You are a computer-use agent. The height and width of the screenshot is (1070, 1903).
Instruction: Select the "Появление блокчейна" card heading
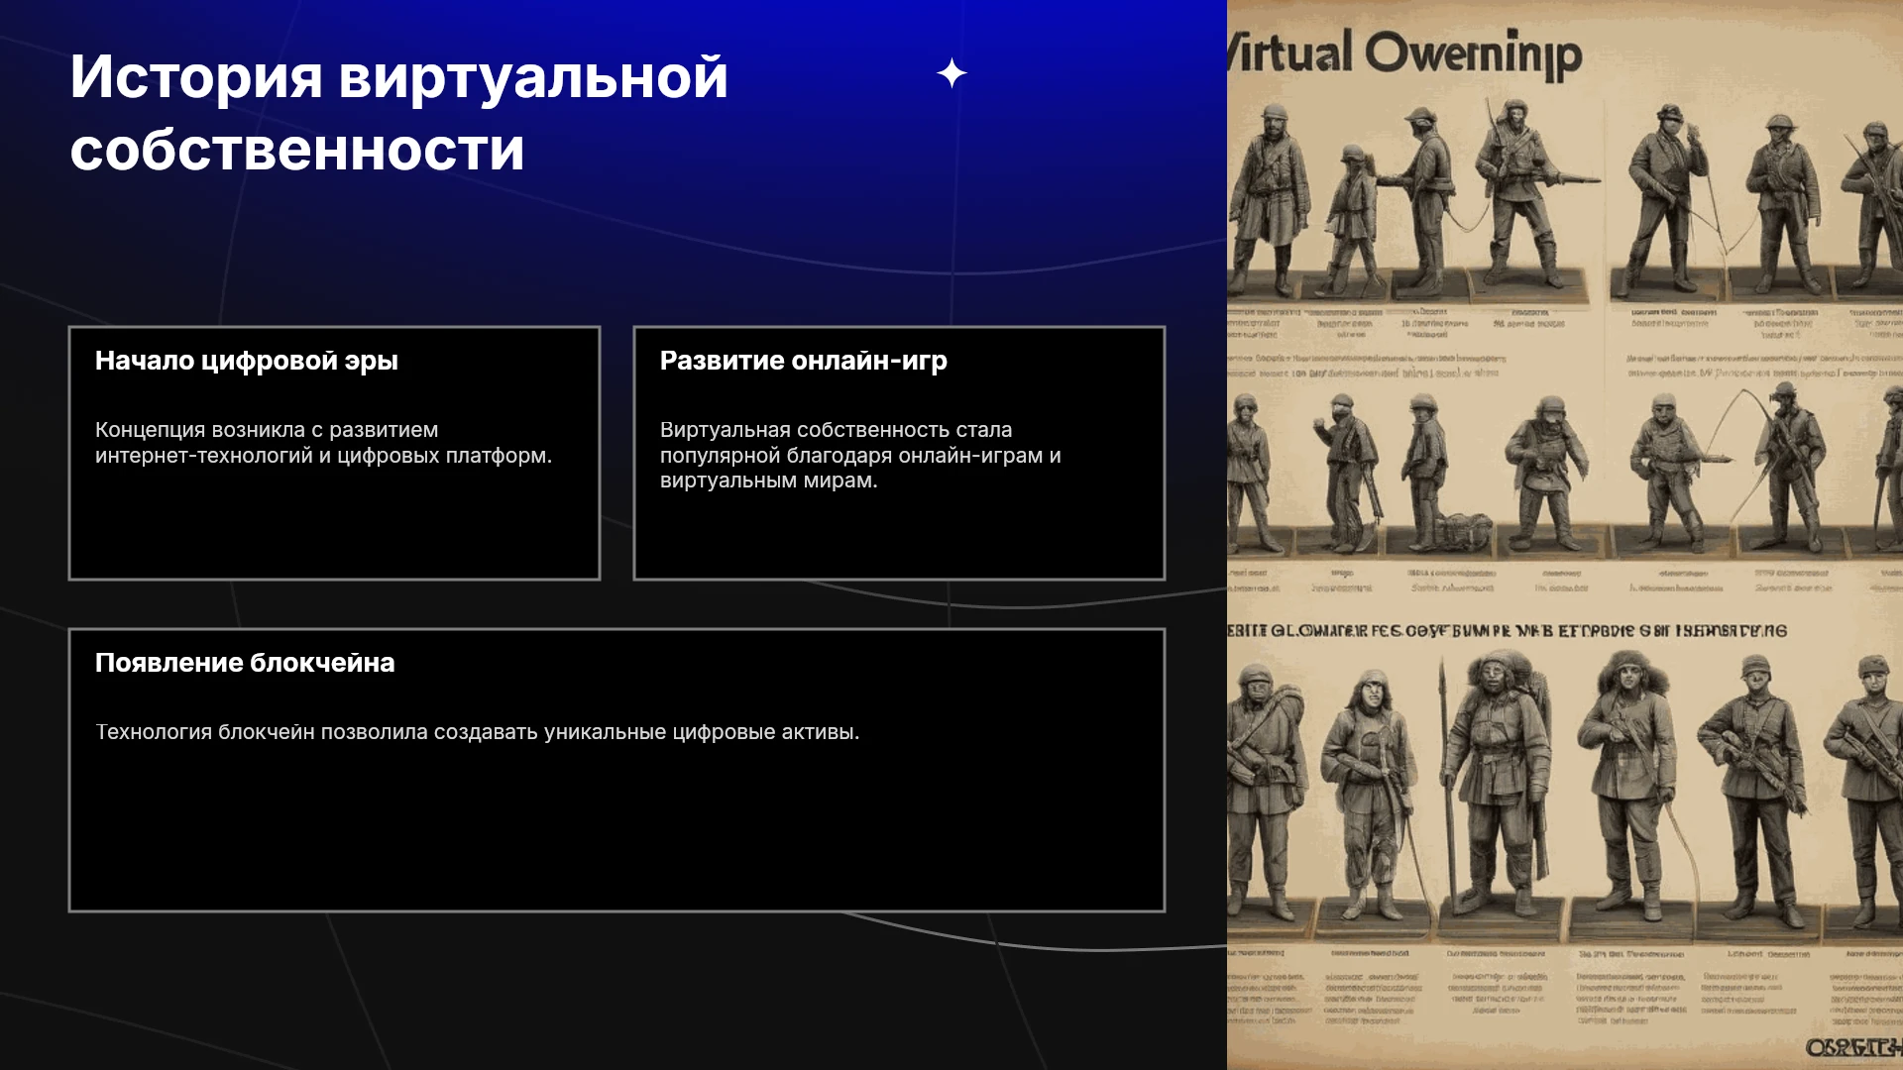[x=245, y=663]
